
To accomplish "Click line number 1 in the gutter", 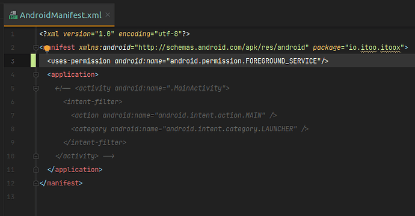I will 13,34.
